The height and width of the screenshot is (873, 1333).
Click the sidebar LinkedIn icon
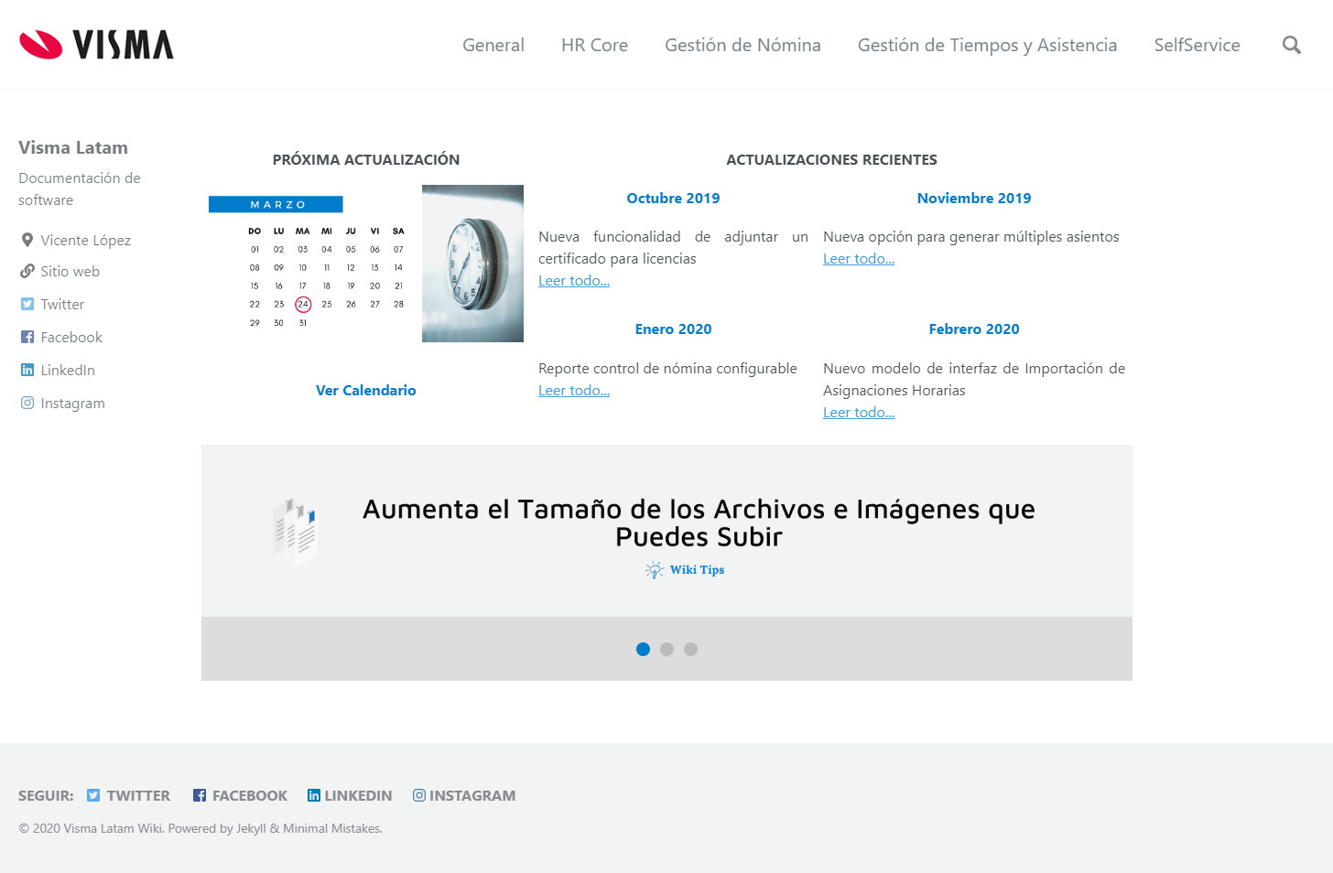(x=27, y=370)
